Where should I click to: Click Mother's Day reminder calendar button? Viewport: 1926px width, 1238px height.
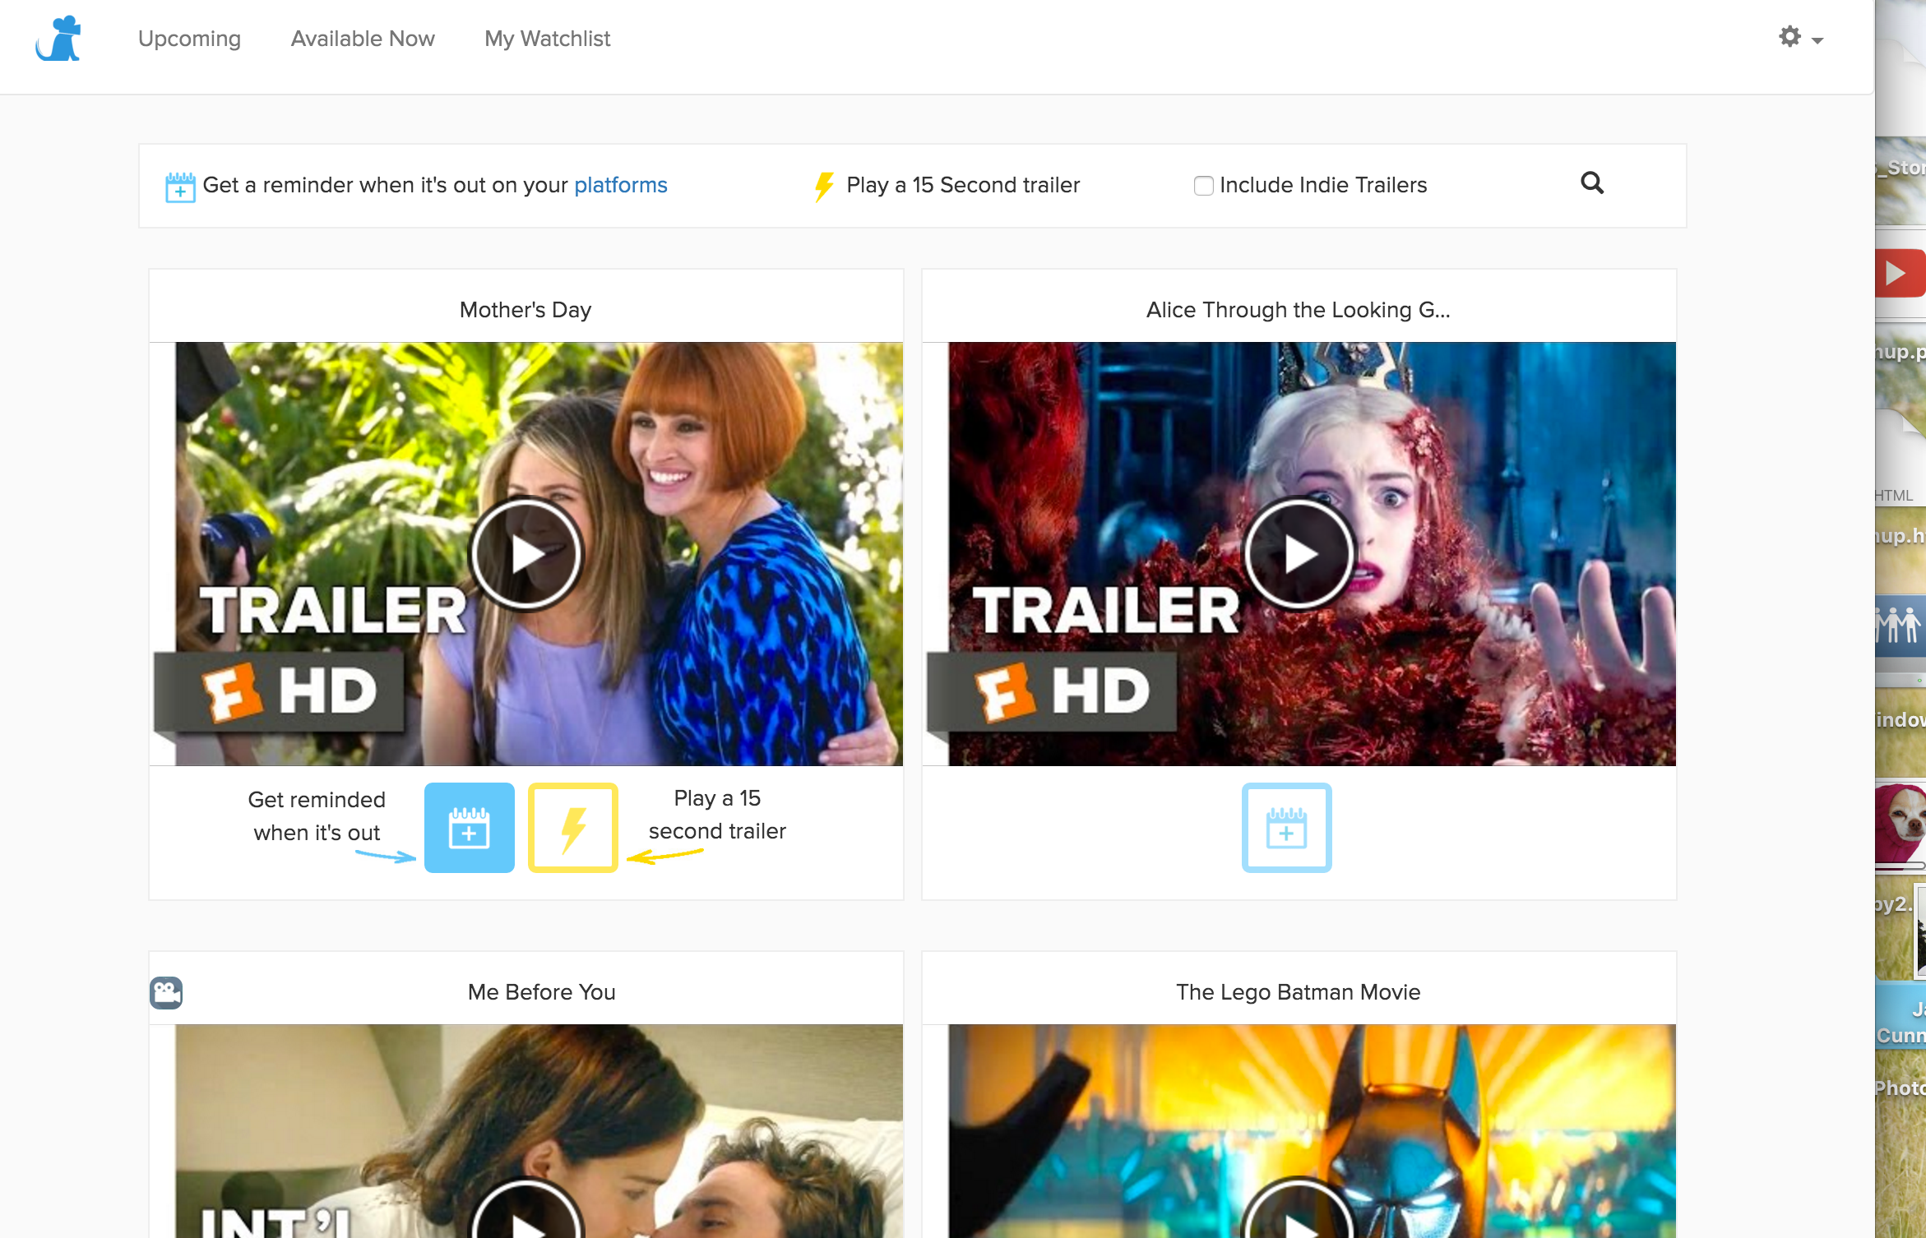tap(469, 827)
